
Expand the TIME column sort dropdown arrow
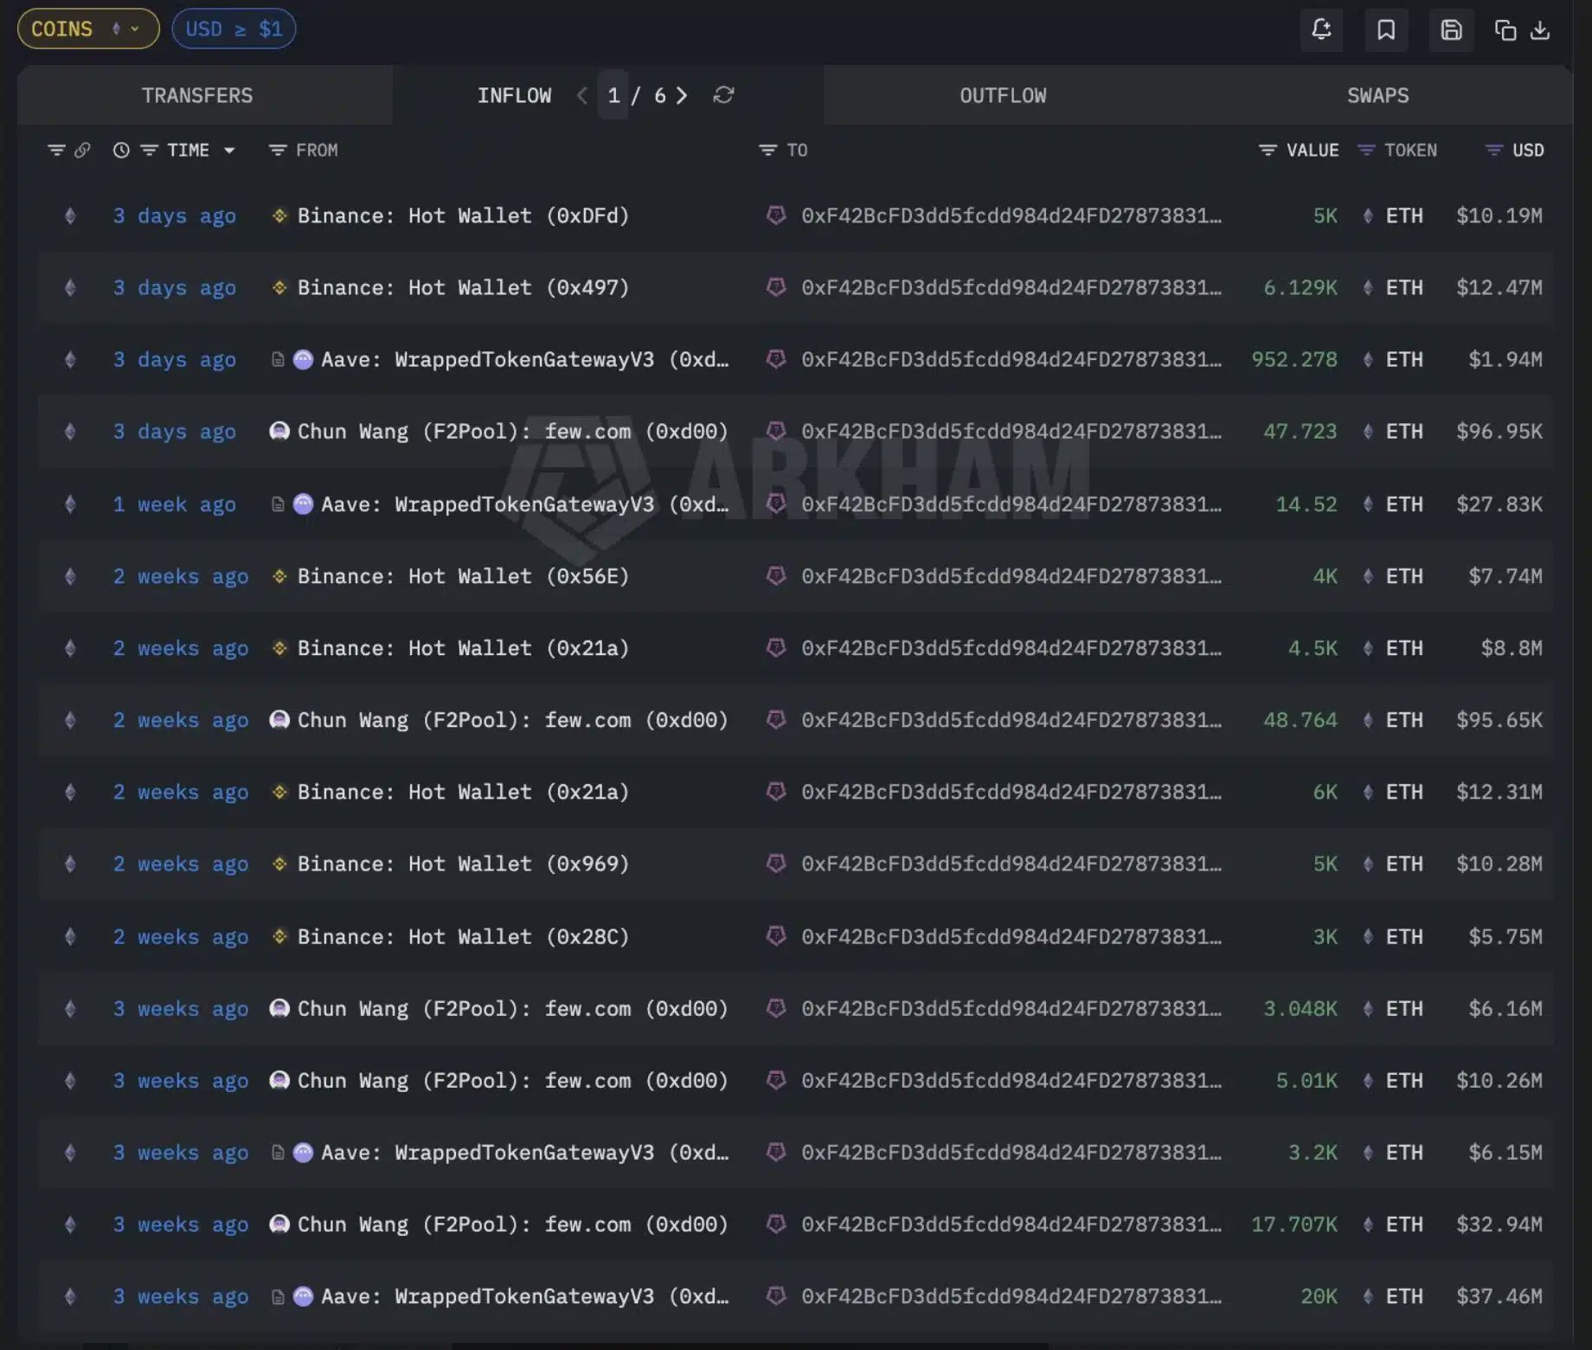point(229,149)
